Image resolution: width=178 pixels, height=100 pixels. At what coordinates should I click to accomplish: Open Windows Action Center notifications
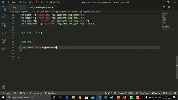pos(174,97)
